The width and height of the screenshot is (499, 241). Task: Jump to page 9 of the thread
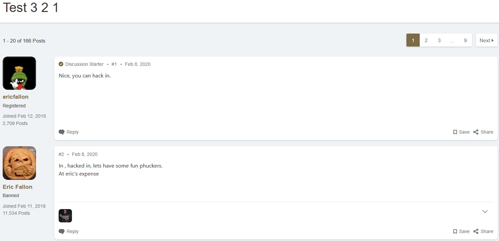point(465,40)
